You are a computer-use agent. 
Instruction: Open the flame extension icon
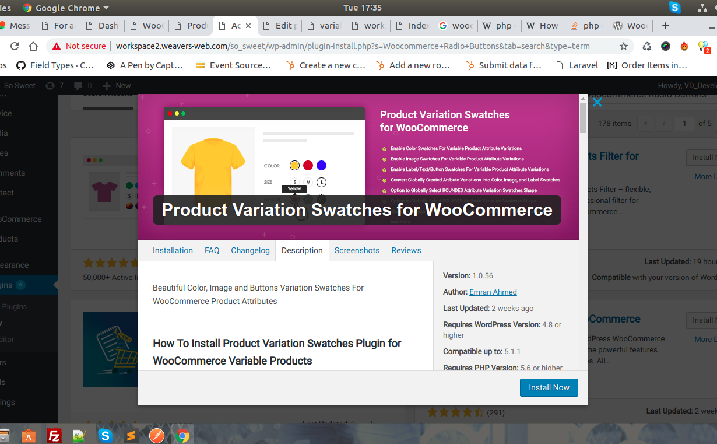point(684,46)
